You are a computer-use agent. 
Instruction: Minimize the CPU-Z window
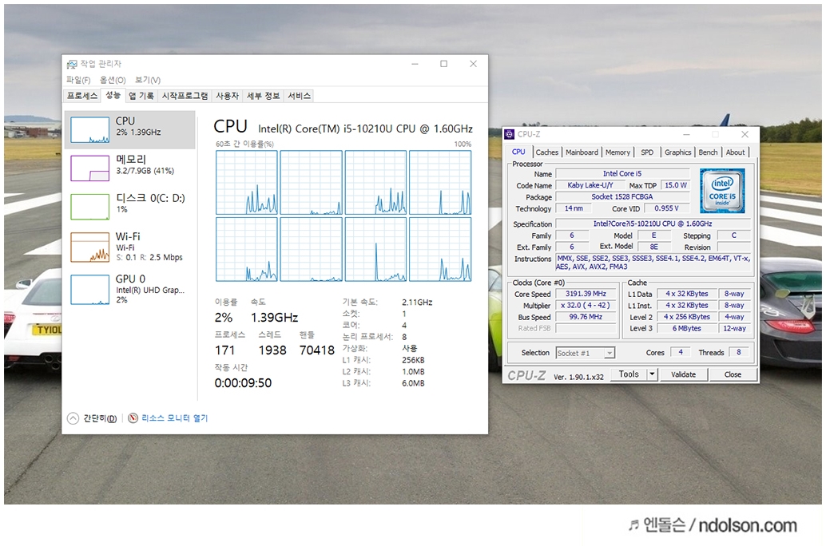tap(686, 134)
